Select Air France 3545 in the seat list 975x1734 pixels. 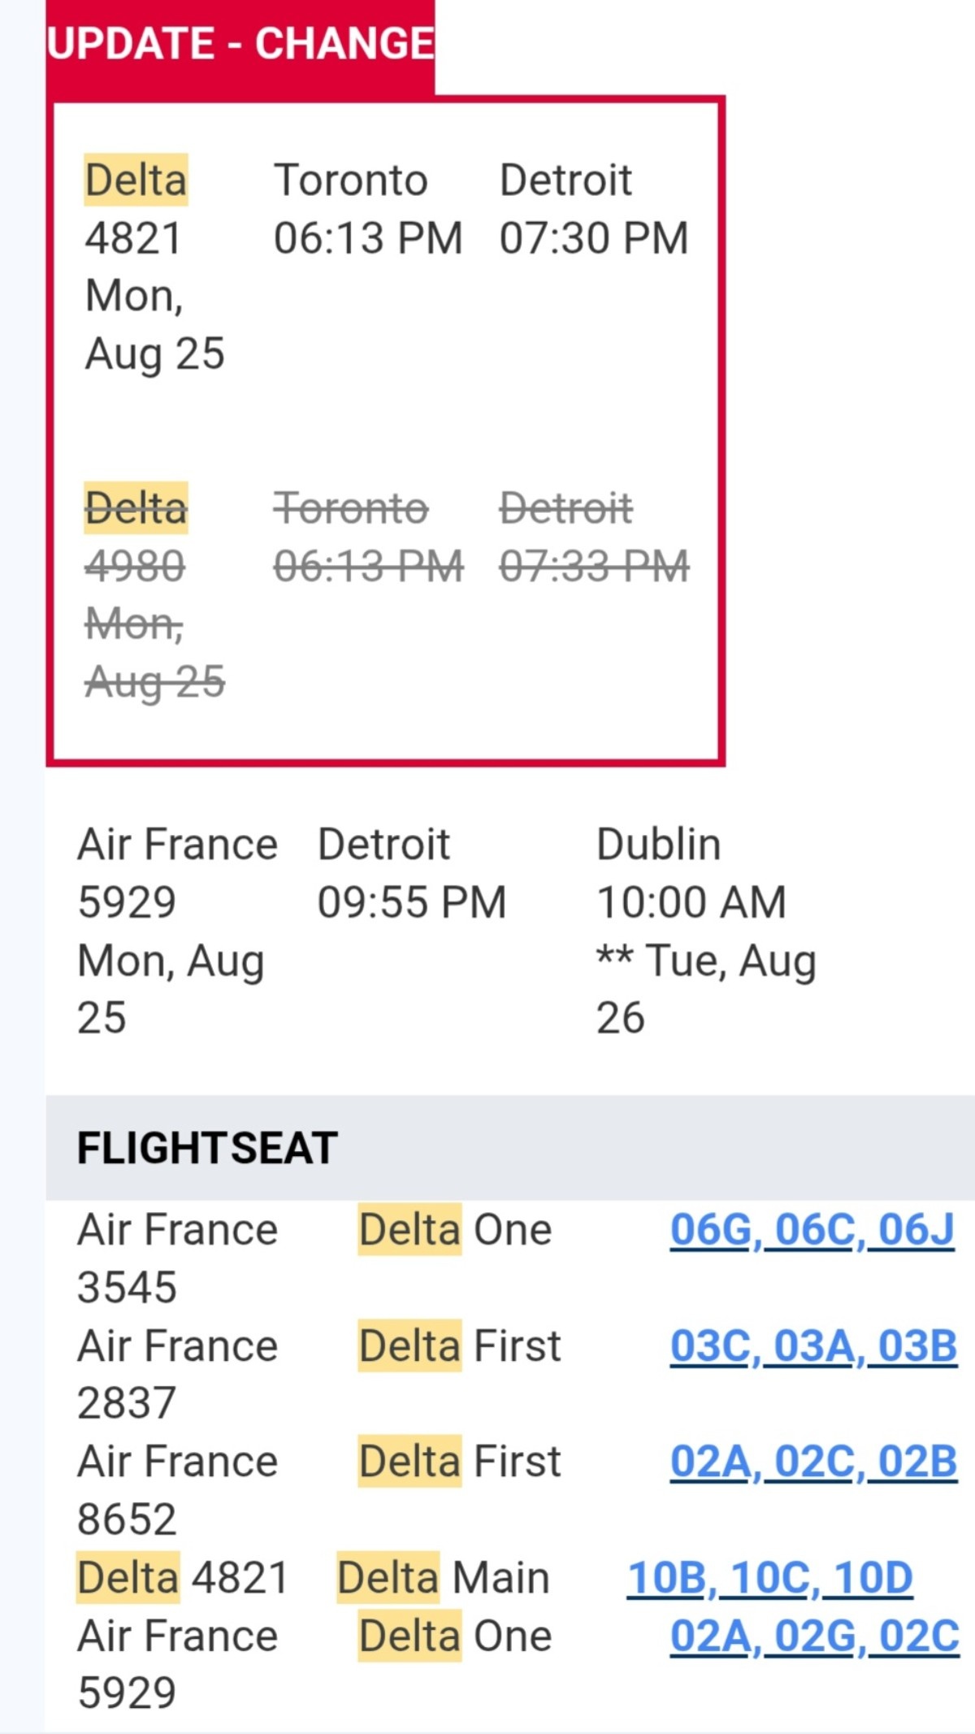pyautogui.click(x=177, y=1258)
